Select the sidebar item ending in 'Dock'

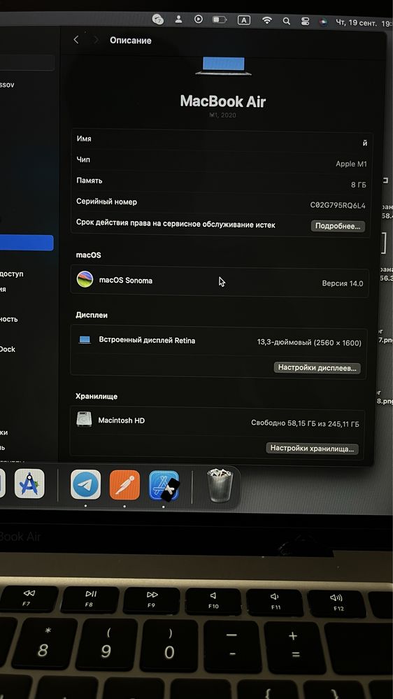coord(8,349)
